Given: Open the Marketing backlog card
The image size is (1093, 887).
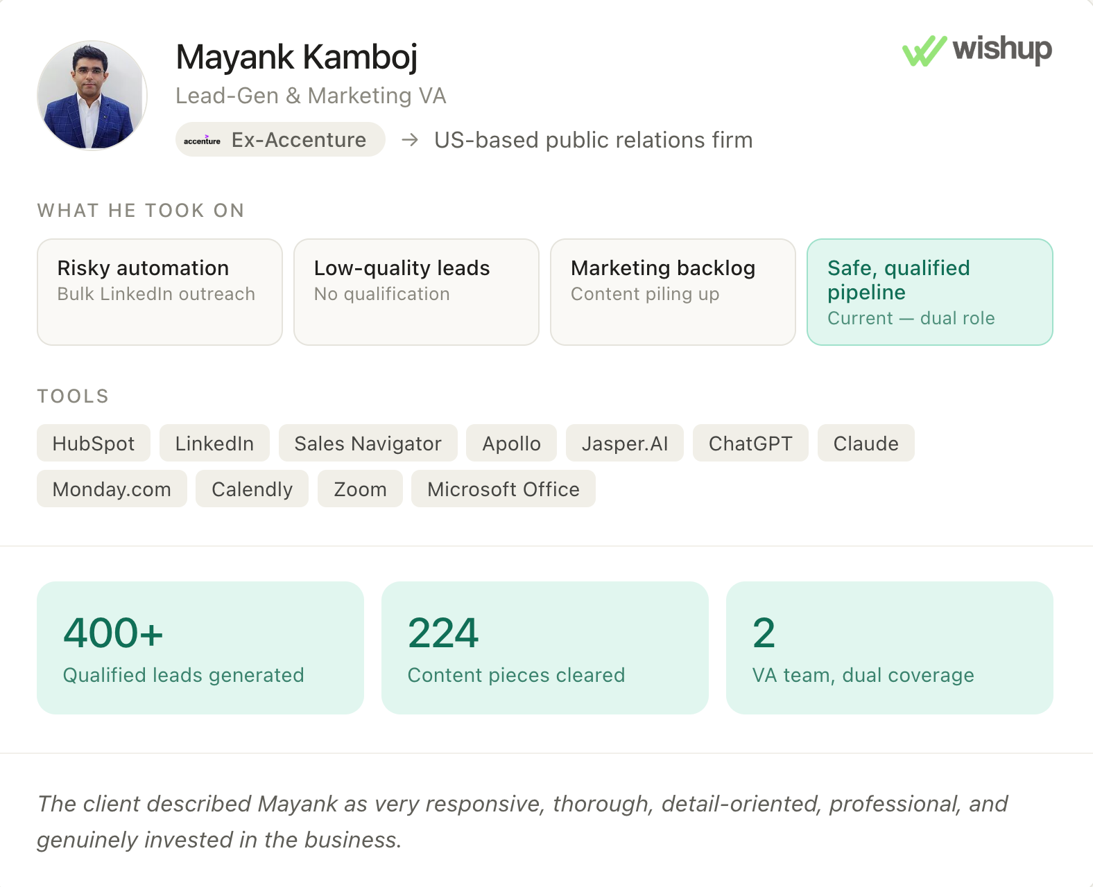Looking at the screenshot, I should pos(673,292).
